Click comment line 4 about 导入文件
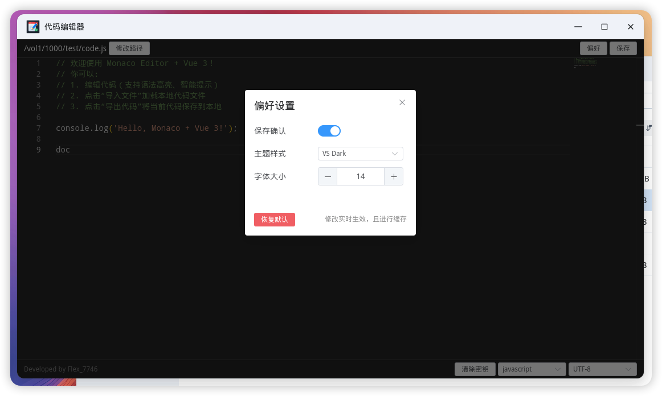This screenshot has height=396, width=662. (130, 96)
